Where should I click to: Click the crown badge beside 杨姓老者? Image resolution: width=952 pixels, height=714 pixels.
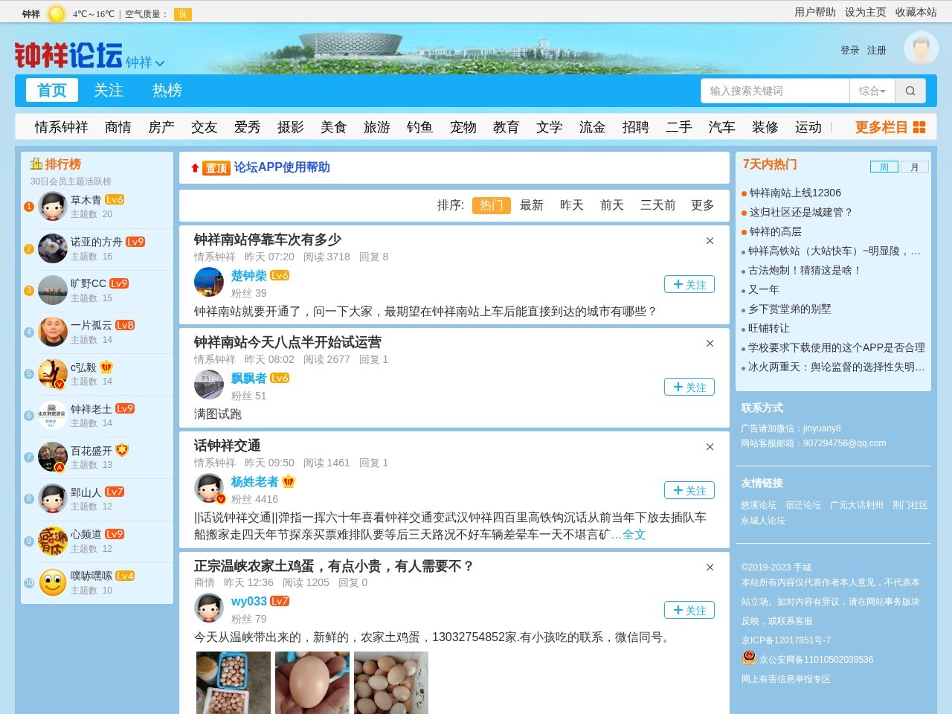click(289, 480)
